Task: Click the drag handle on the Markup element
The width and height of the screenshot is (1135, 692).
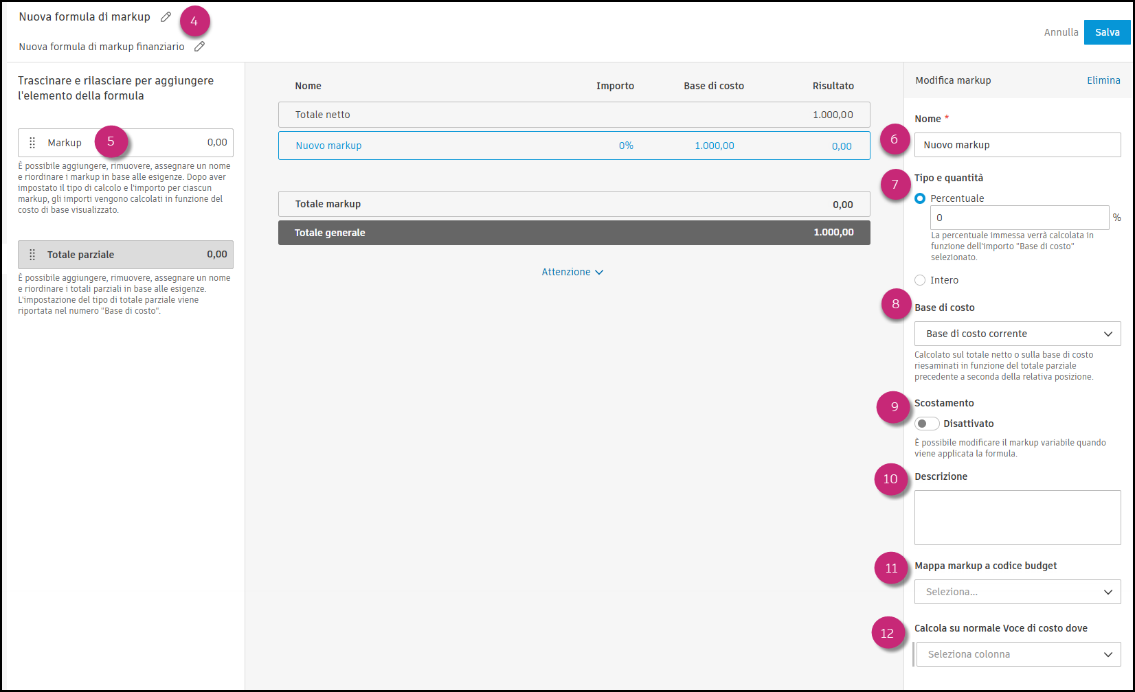Action: [32, 142]
